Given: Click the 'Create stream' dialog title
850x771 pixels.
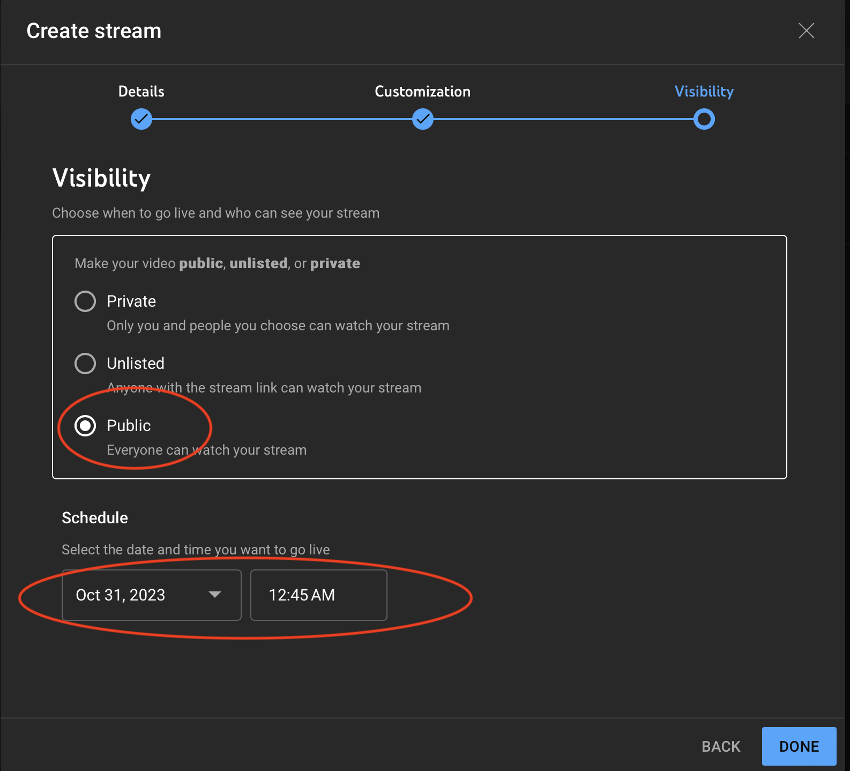Looking at the screenshot, I should pyautogui.click(x=94, y=31).
